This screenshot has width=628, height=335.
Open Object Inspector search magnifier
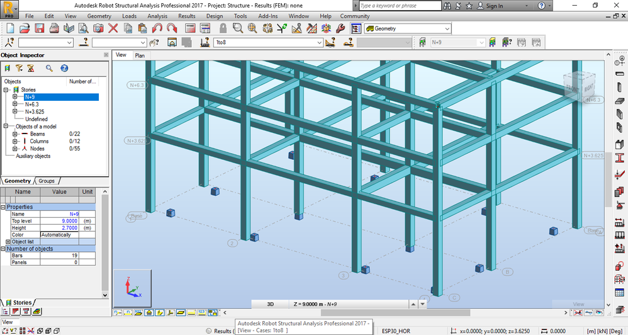(49, 68)
